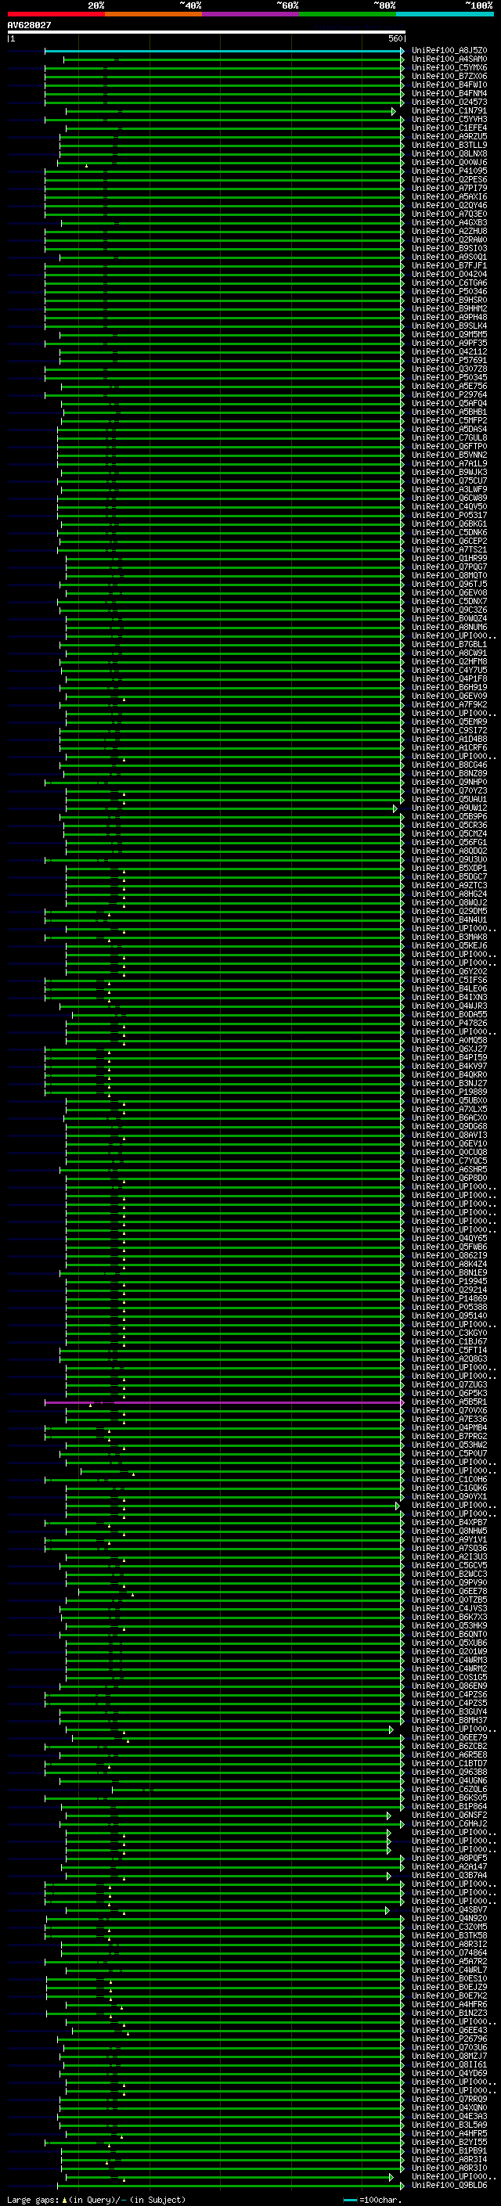
Task: Select hit label UniRef100_B1N2Z3
Action: click(x=449, y=2013)
